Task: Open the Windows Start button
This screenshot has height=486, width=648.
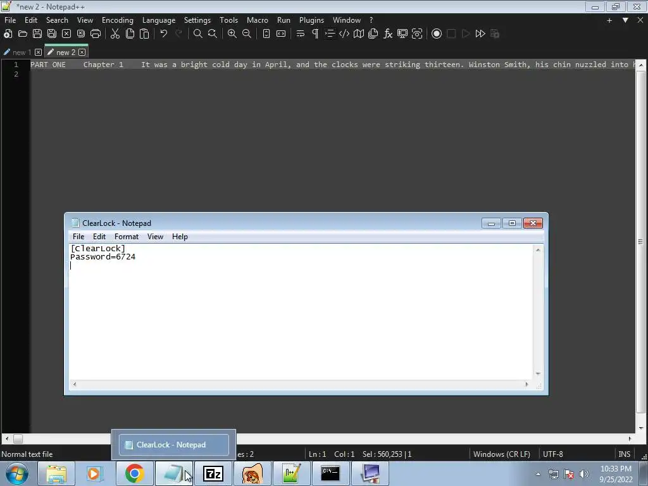Action: point(17,473)
